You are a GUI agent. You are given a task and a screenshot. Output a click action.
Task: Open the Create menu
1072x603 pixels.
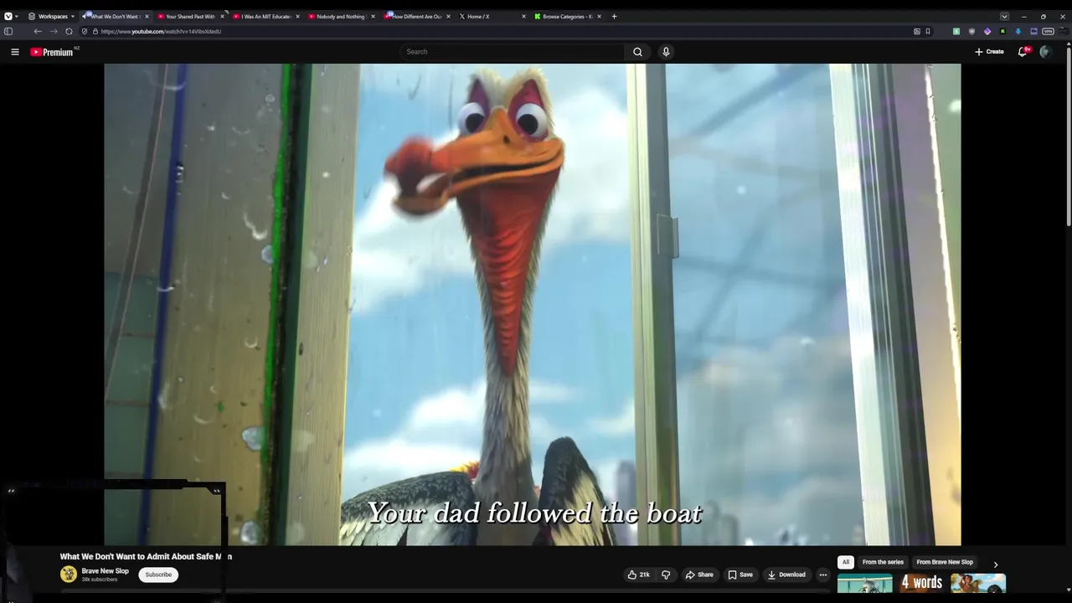point(989,52)
